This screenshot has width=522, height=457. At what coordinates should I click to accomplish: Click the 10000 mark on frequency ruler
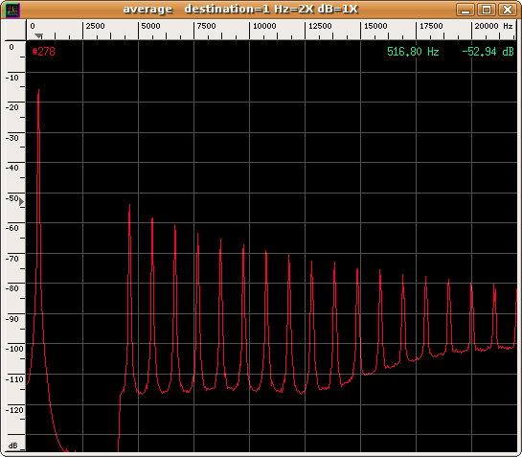pos(264,26)
